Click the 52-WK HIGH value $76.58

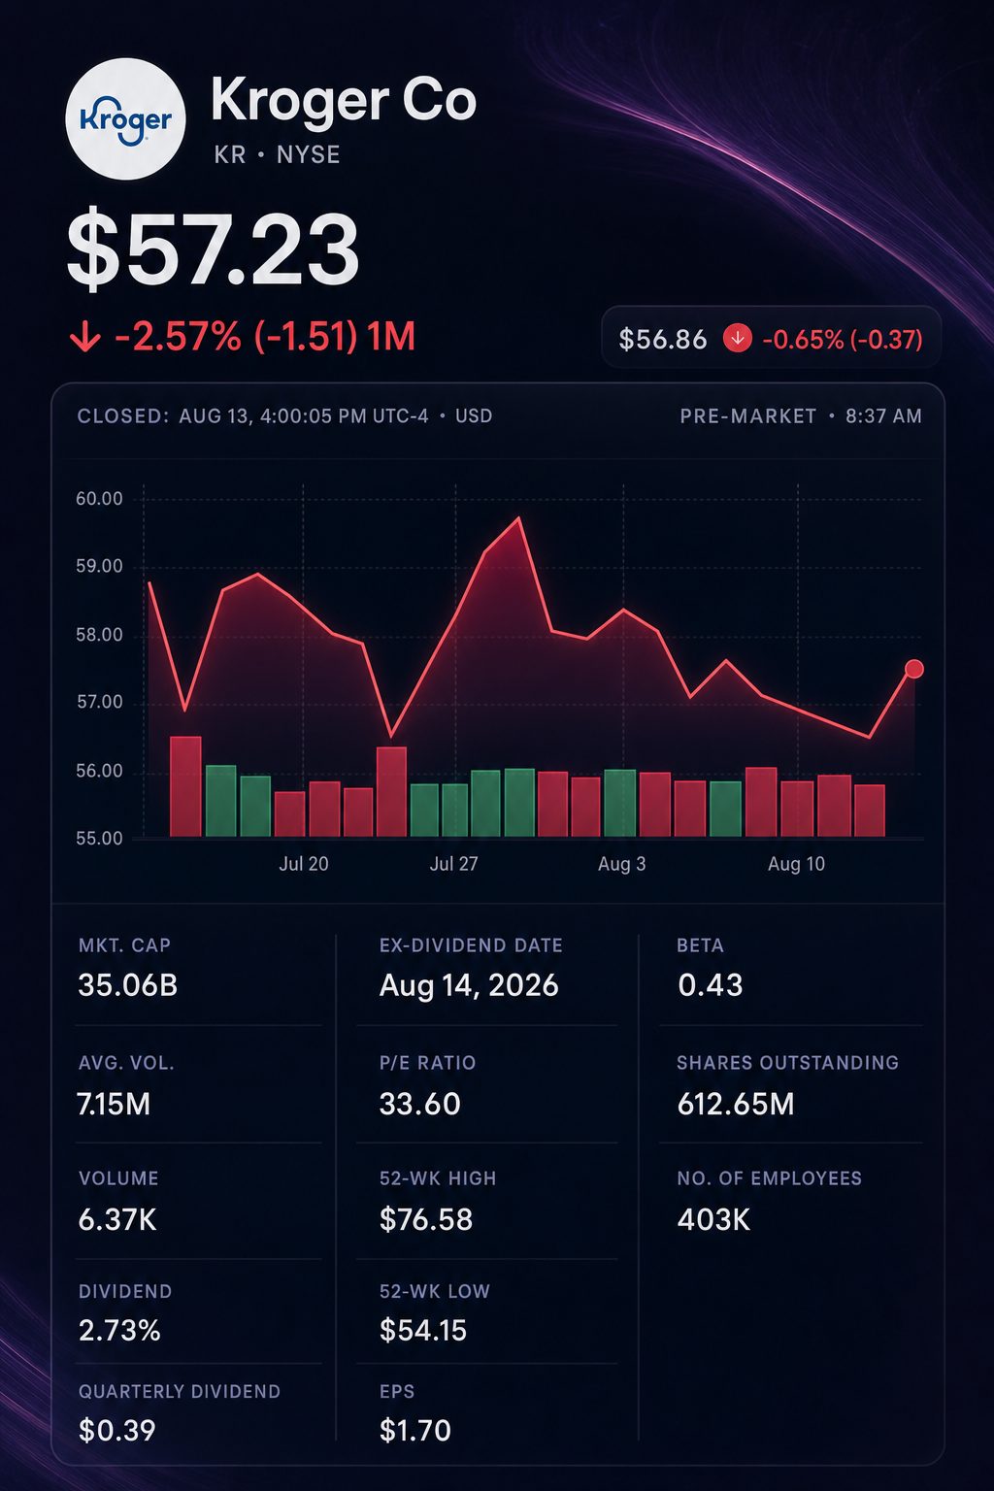(426, 1220)
